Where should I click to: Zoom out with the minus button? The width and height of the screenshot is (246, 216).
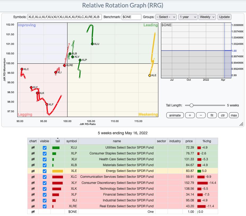tap(201, 115)
